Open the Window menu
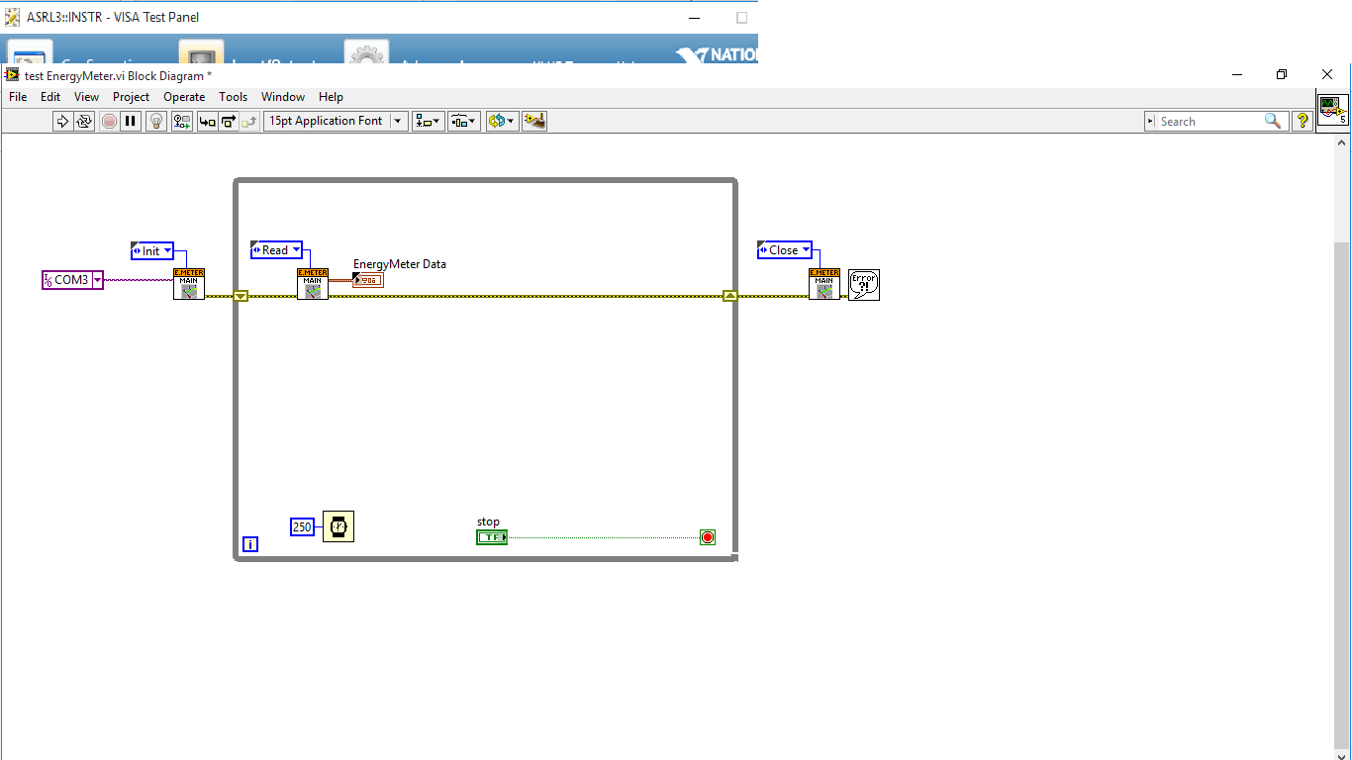Screen dimensions: 1352x760 pos(283,97)
